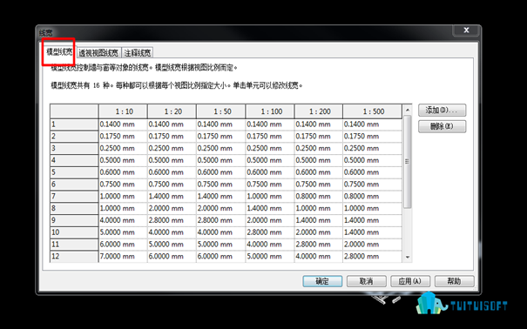The image size is (527, 329).
Task: Select the 1 : 100 column header
Action: [270, 111]
